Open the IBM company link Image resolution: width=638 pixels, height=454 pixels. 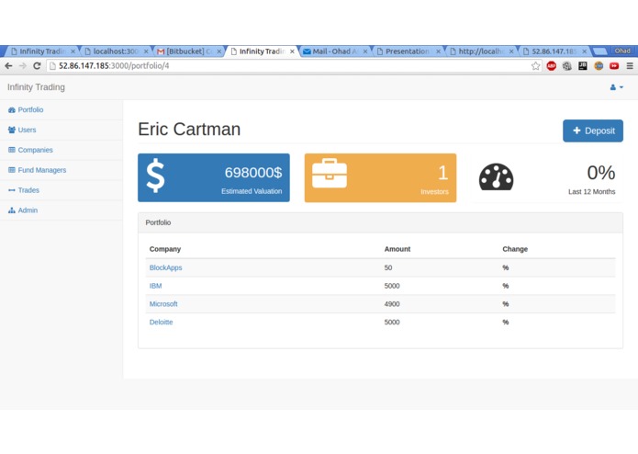click(x=155, y=286)
